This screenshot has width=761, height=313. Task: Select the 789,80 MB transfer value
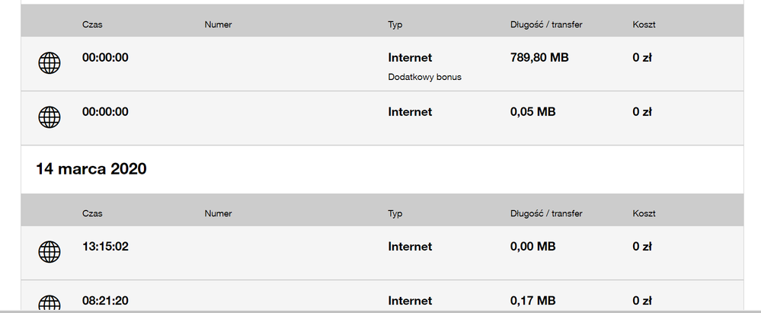tap(539, 58)
